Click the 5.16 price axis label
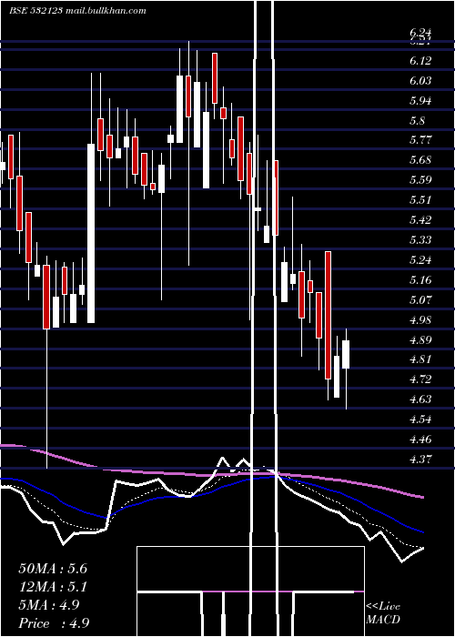 [420, 280]
